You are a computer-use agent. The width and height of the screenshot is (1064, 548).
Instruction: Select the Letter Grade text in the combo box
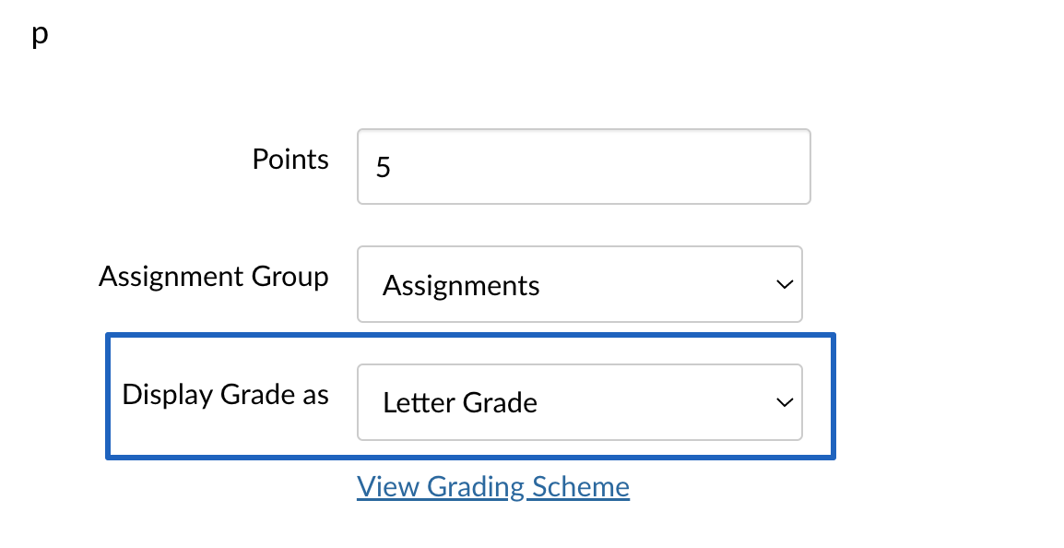pyautogui.click(x=460, y=402)
